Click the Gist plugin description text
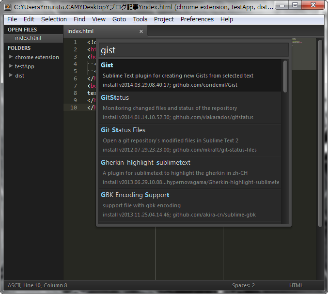This screenshot has width=328, height=294. (178, 76)
